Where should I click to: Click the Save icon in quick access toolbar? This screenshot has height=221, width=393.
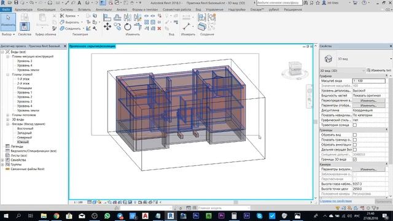pyautogui.click(x=16, y=2)
